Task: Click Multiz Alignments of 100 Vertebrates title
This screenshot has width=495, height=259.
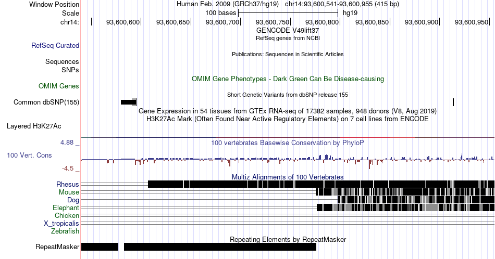Action: pos(288,177)
